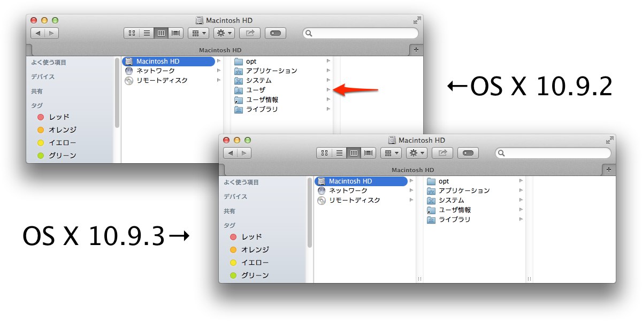Screen dimensions: 642x321
Task: Select the グリーン tag in 10.9.2 sidebar
Action: [62, 156]
